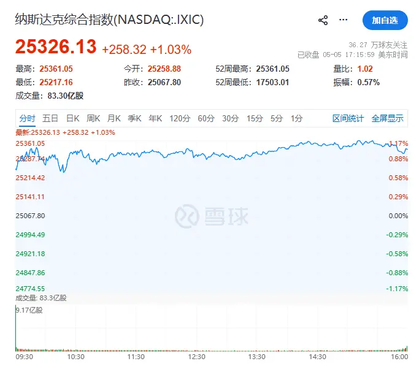Click the current price 25326.13

click(x=56, y=47)
